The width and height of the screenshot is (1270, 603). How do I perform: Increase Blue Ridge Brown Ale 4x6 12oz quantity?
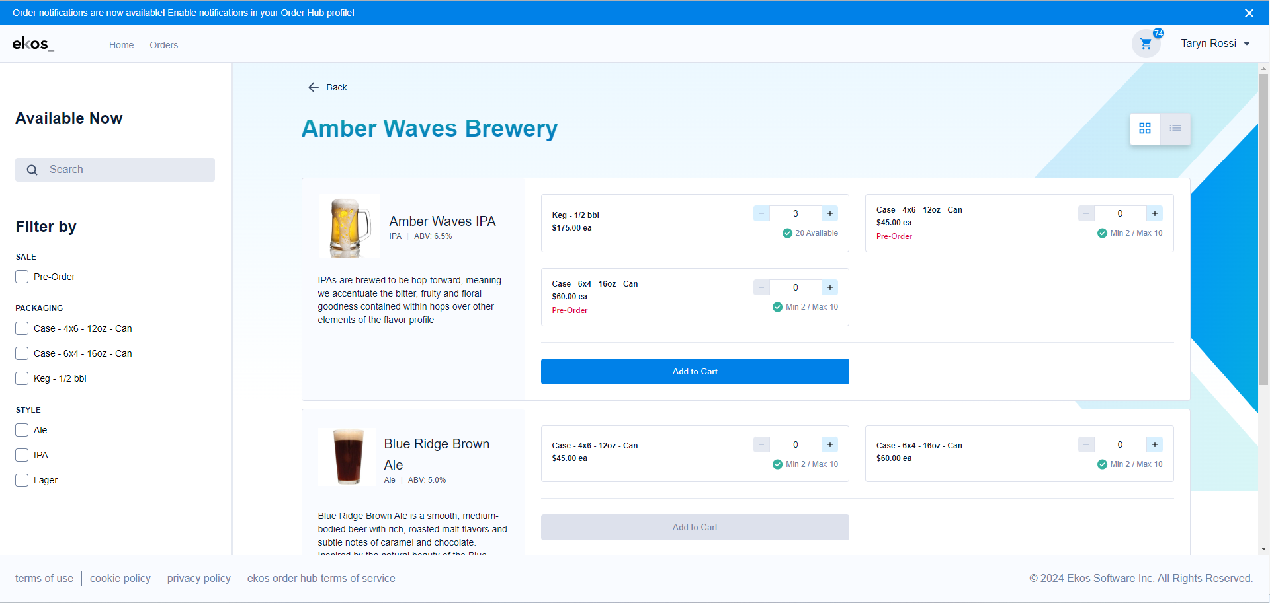pyautogui.click(x=830, y=444)
